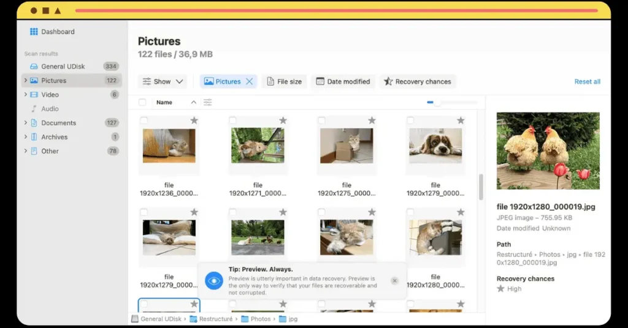Image resolution: width=628 pixels, height=328 pixels.
Task: Click the Pictures category icon in sidebar
Action: point(34,80)
